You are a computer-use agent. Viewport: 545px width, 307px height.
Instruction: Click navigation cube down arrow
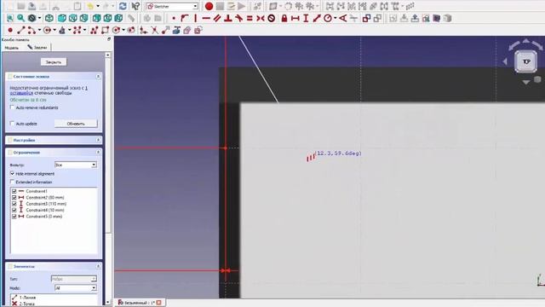point(526,82)
